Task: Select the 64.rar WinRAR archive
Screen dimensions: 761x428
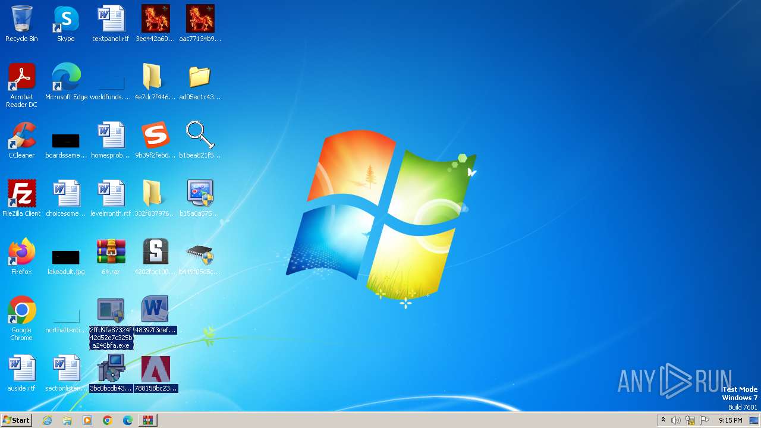Action: [x=111, y=257]
